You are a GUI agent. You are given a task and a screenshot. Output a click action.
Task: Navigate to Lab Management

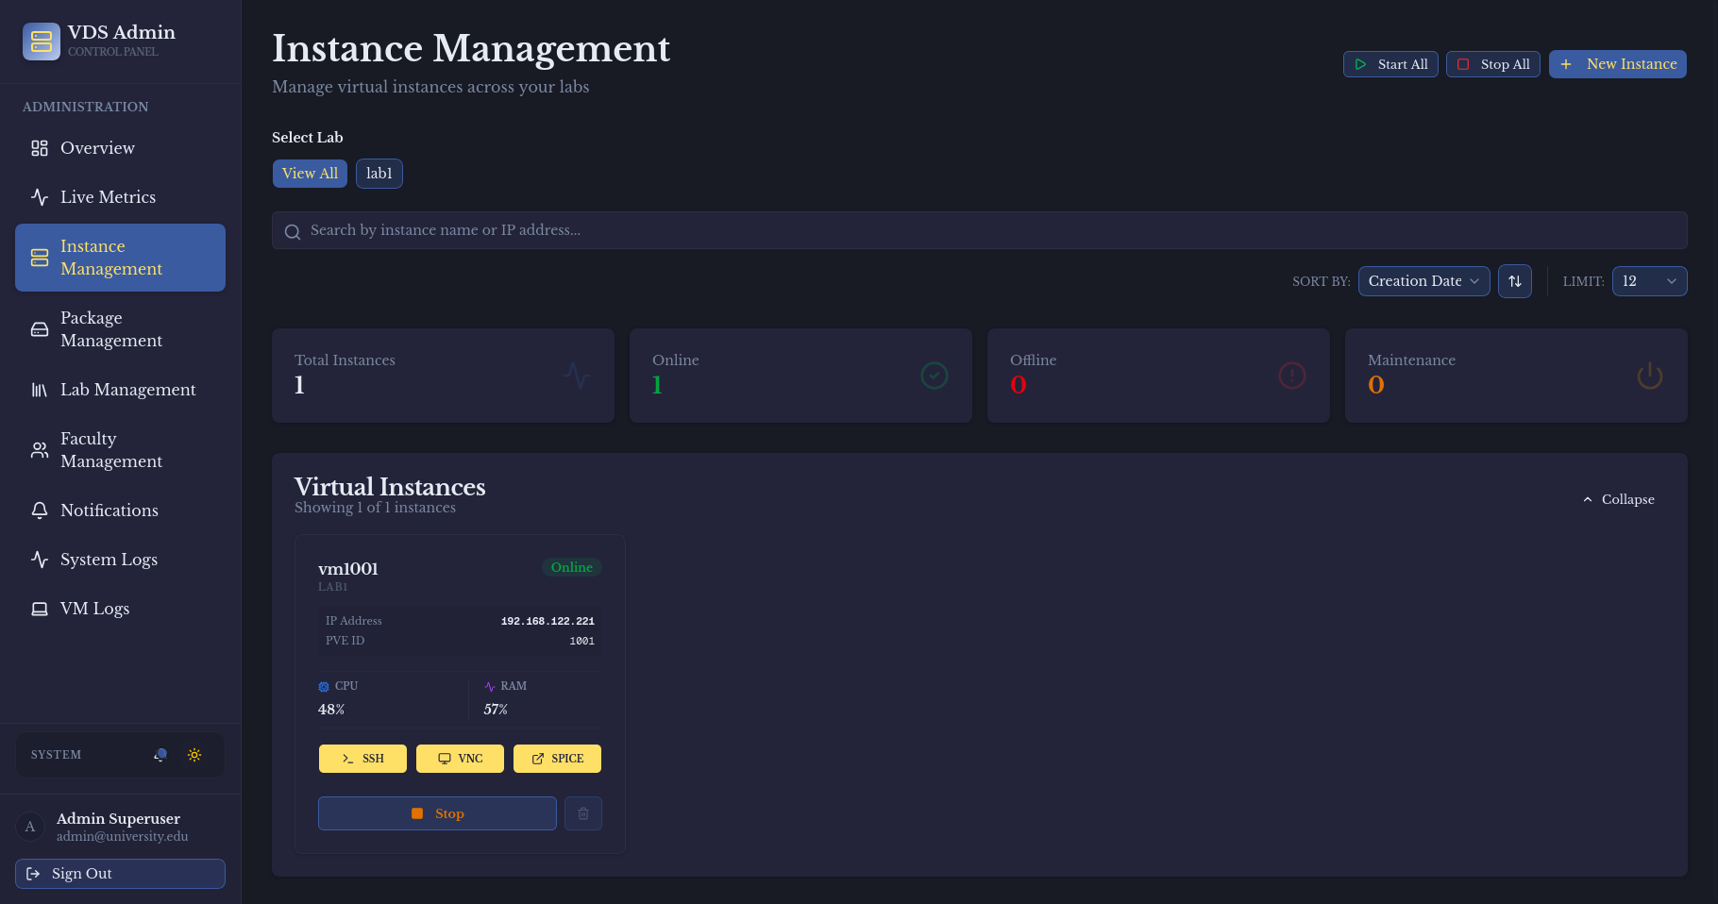[x=121, y=390]
